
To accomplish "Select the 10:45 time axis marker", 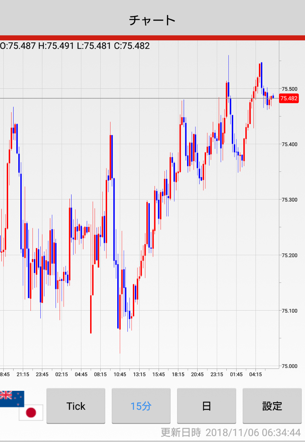I will [120, 375].
